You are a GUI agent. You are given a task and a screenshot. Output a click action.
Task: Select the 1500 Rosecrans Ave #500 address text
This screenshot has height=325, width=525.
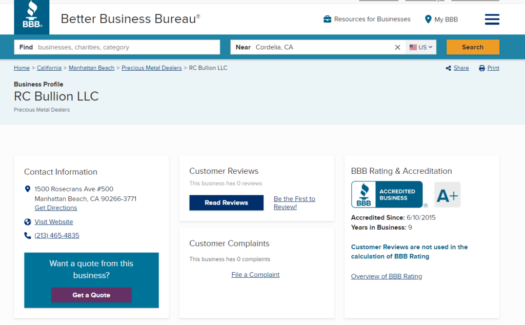pos(74,189)
